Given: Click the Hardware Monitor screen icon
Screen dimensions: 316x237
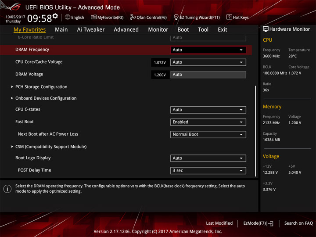Looking at the screenshot, I should [x=266, y=29].
